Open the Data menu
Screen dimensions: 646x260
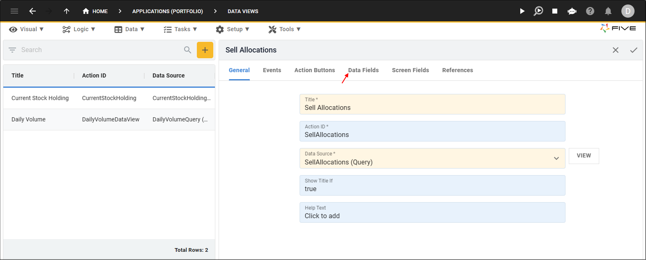pos(129,29)
